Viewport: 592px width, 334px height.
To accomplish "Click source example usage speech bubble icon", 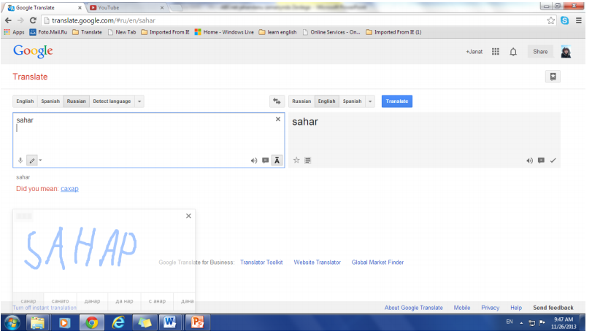I will [266, 160].
